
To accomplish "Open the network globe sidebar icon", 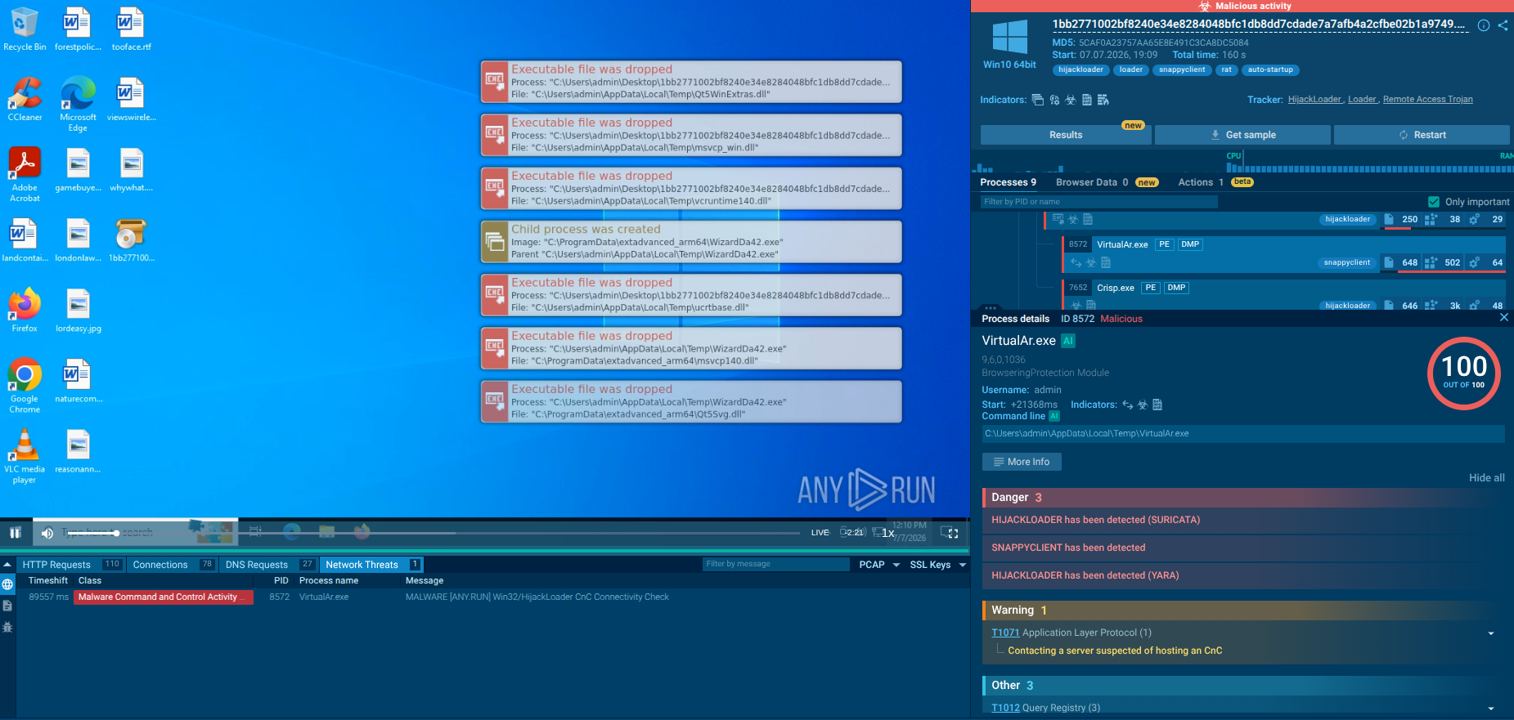I will click(7, 584).
